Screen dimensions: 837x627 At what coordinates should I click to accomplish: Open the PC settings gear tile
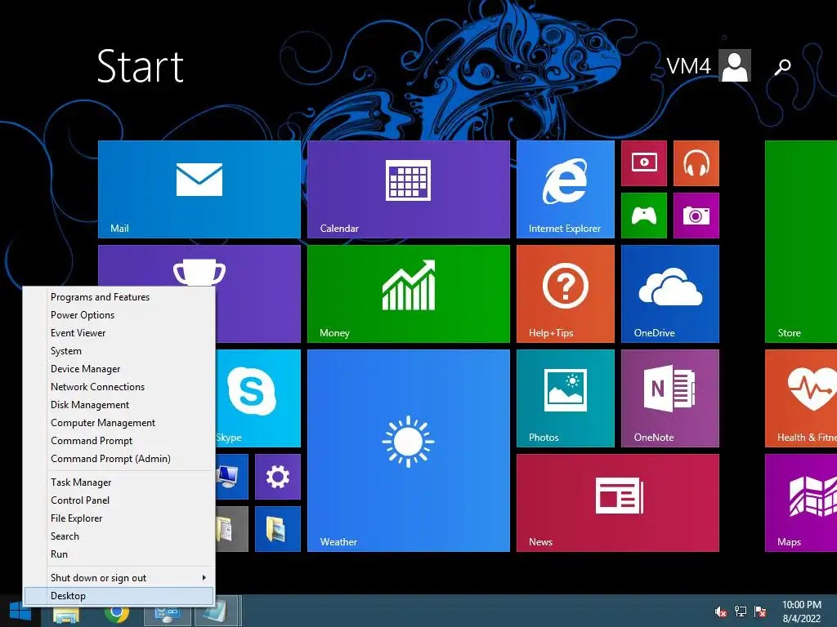point(278,477)
